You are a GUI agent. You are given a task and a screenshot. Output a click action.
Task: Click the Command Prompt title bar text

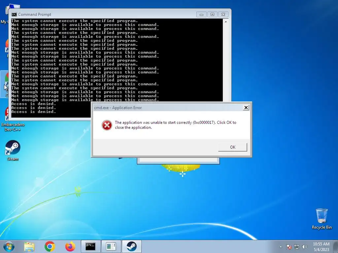click(x=35, y=14)
